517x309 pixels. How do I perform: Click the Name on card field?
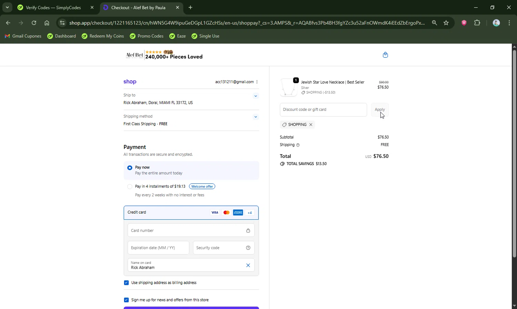tap(191, 265)
